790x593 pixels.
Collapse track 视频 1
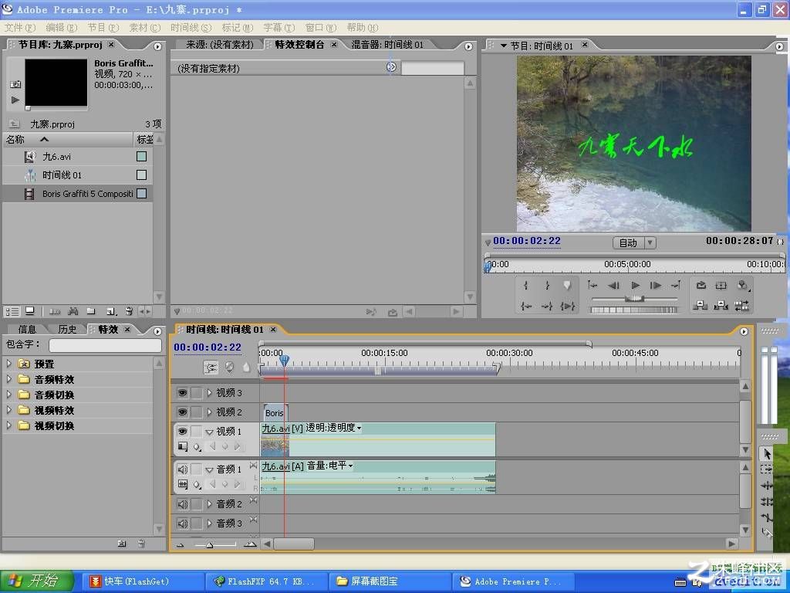coord(210,432)
